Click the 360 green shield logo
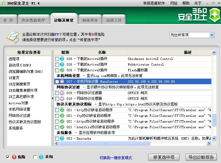221x163 pixels. (214, 15)
